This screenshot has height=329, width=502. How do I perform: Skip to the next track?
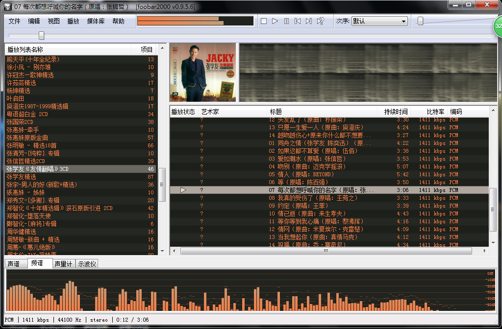309,21
